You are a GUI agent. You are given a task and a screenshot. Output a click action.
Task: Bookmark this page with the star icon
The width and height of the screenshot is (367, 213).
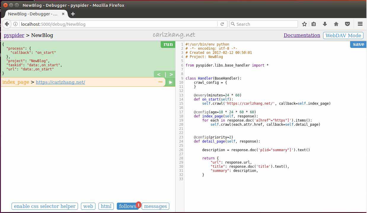coord(304,24)
